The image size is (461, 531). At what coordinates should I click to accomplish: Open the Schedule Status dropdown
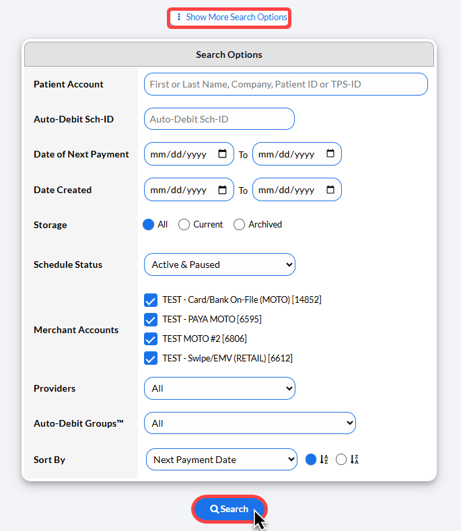219,264
